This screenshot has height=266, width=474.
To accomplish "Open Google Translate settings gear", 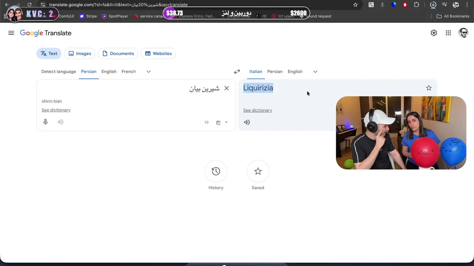I will (434, 33).
